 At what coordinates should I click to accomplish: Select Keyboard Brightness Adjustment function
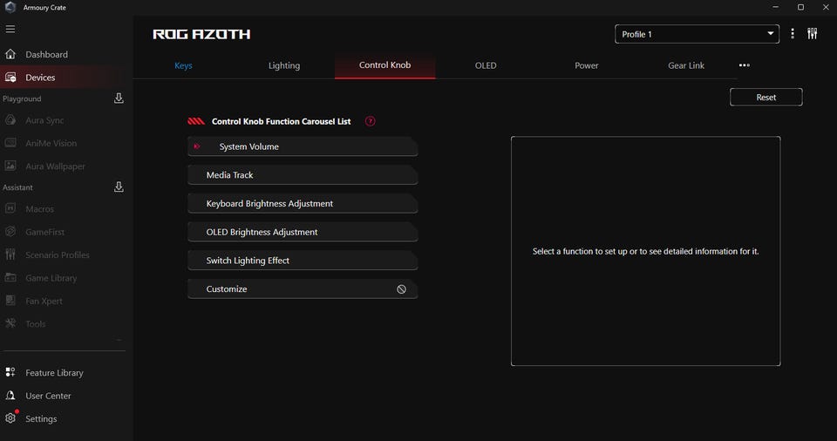pos(303,203)
